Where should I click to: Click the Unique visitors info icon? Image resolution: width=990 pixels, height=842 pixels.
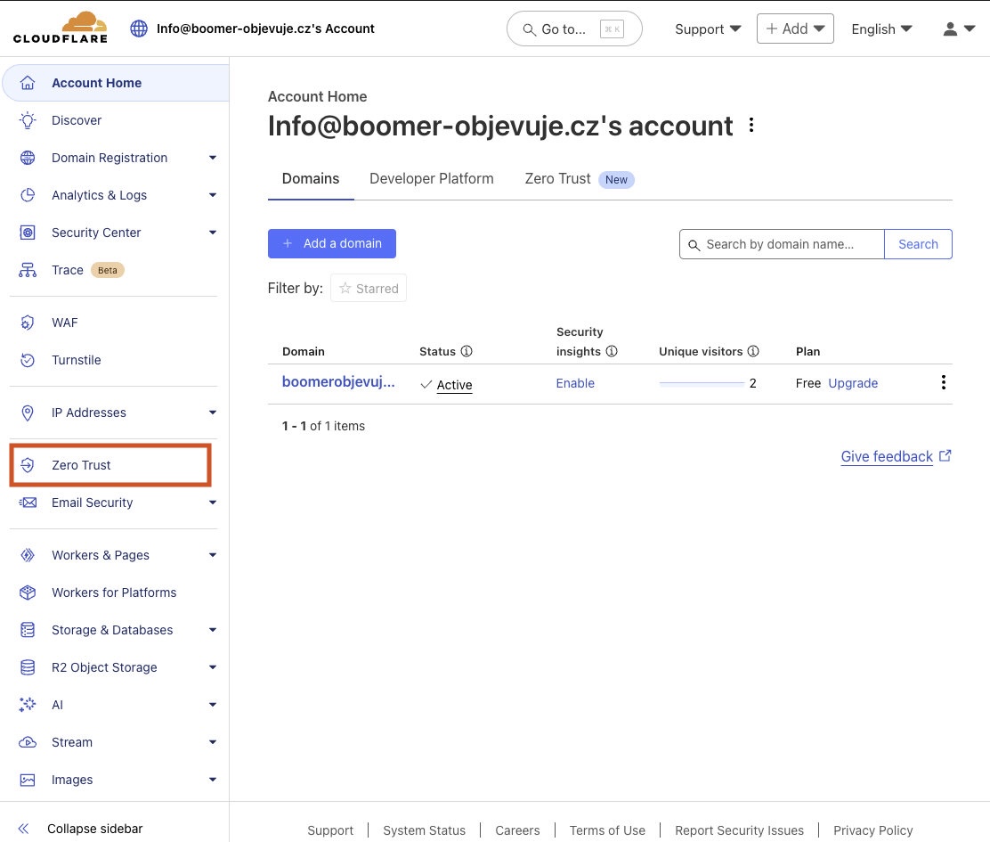pos(753,352)
